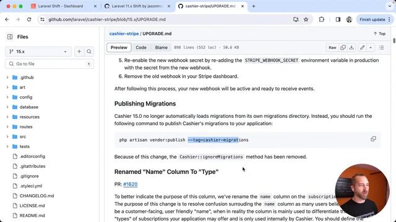This screenshot has height=222, width=396.
Task: Download the raw UPGRADE.md file
Action: click(x=351, y=47)
